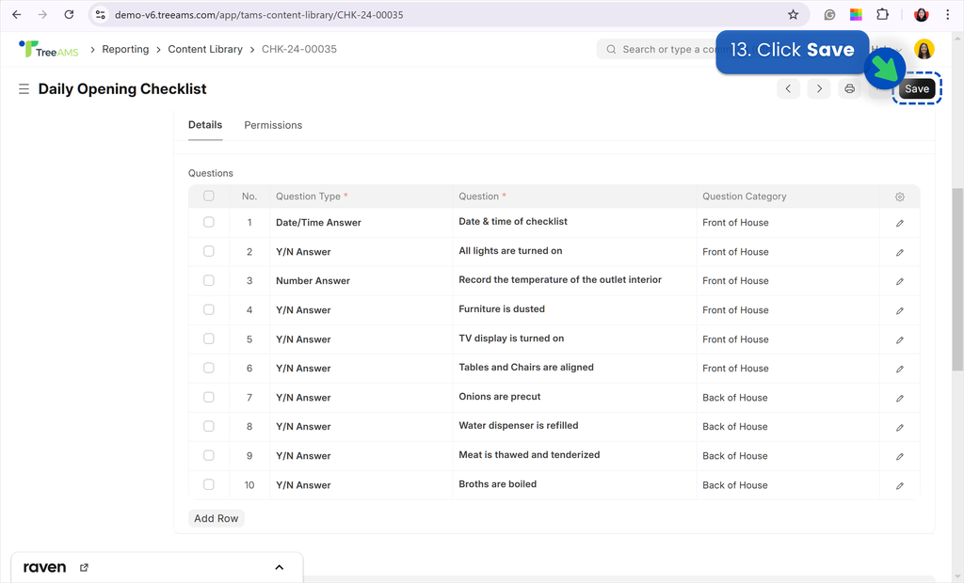Expand the raven chat panel chevron
Viewport: 964px width, 583px height.
tap(279, 567)
